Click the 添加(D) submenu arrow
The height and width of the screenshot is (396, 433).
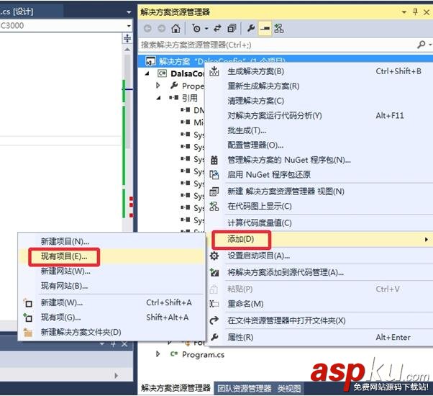pos(427,239)
